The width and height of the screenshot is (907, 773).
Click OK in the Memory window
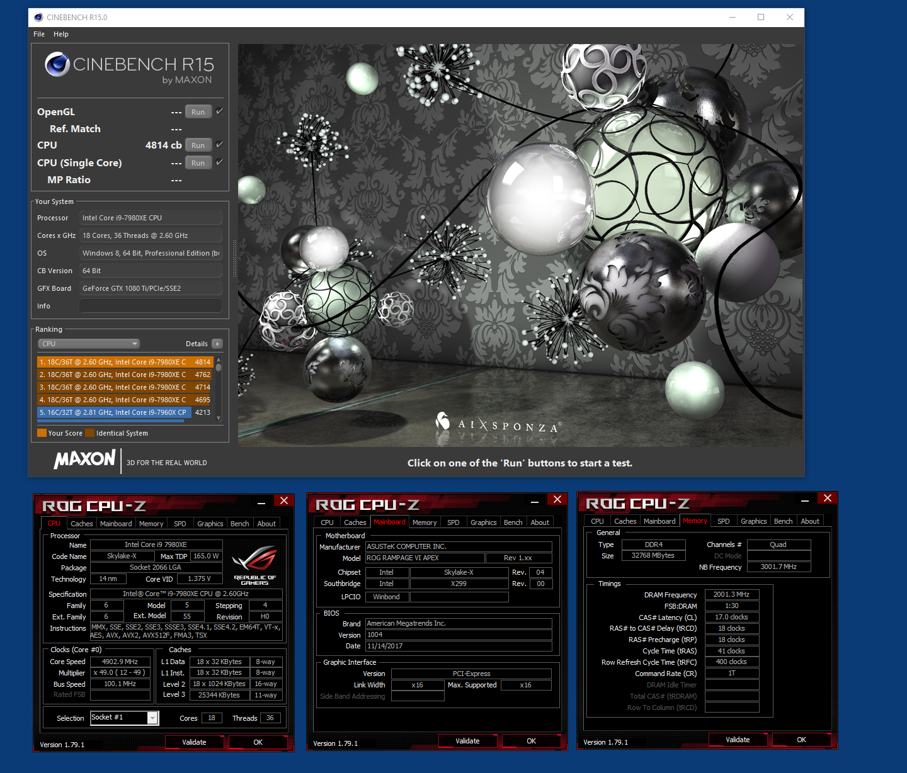coord(802,740)
